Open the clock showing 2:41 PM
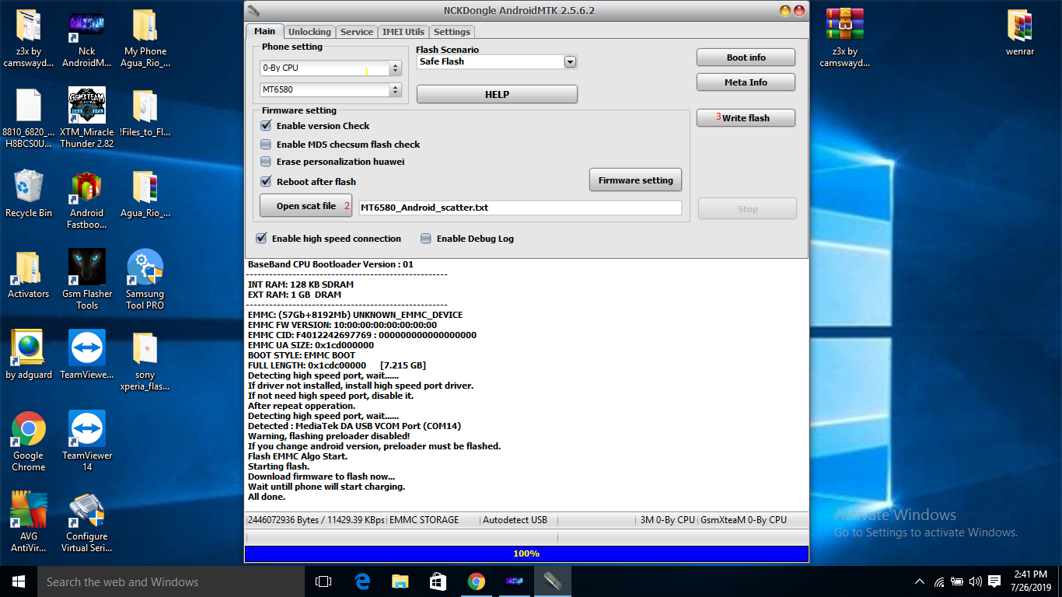This screenshot has height=597, width=1062. pos(1031,581)
